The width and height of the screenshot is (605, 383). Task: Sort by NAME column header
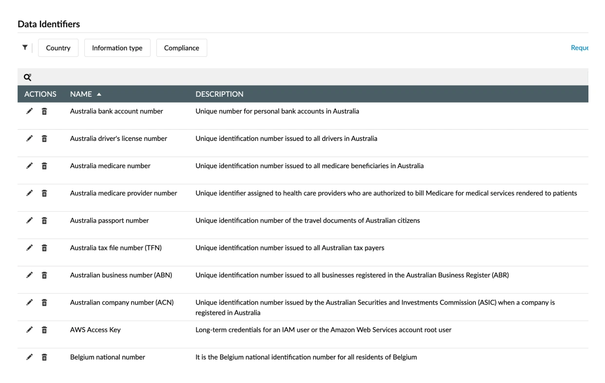point(86,94)
